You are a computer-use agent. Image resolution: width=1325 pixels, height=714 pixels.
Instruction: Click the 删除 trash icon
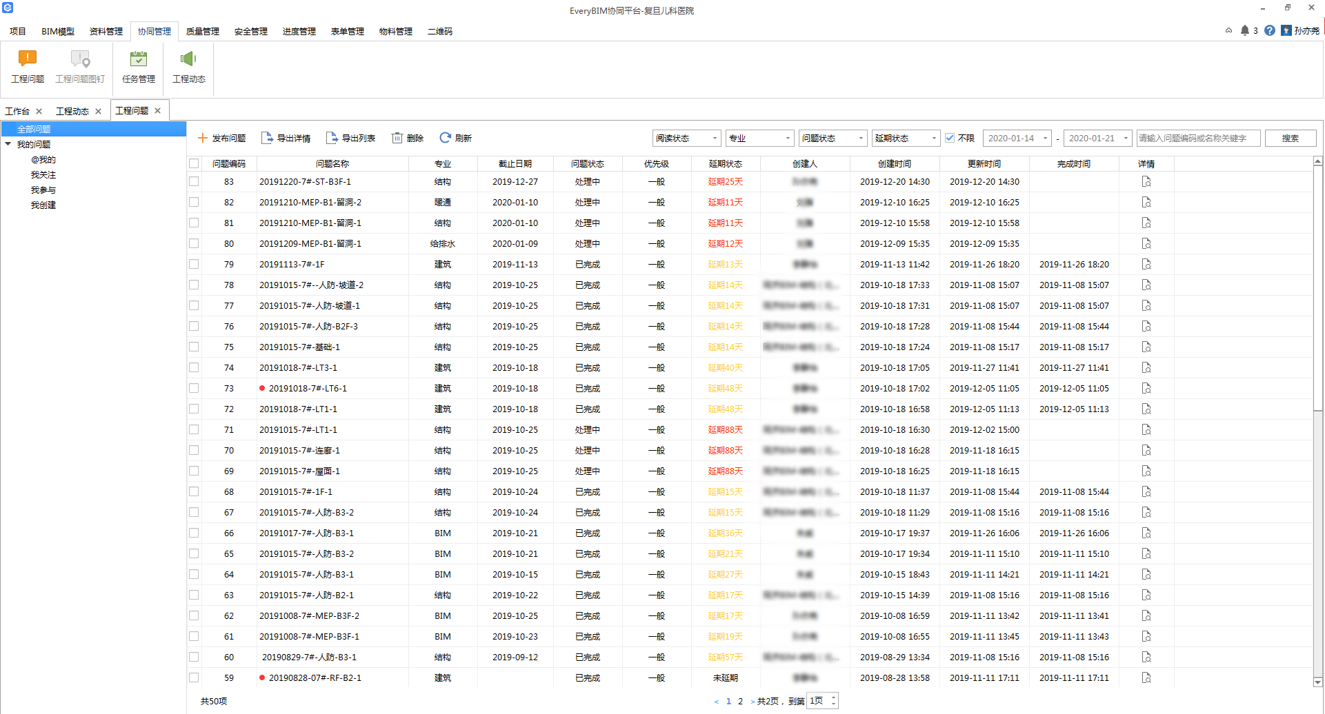coord(397,138)
